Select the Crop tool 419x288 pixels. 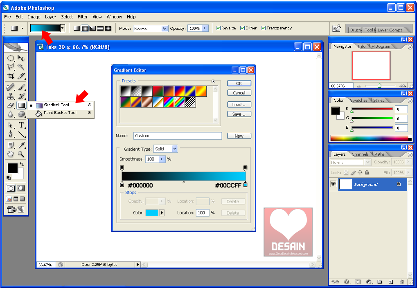click(x=10, y=76)
